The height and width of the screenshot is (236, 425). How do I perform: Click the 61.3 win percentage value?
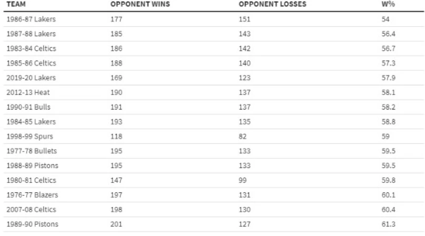389,224
